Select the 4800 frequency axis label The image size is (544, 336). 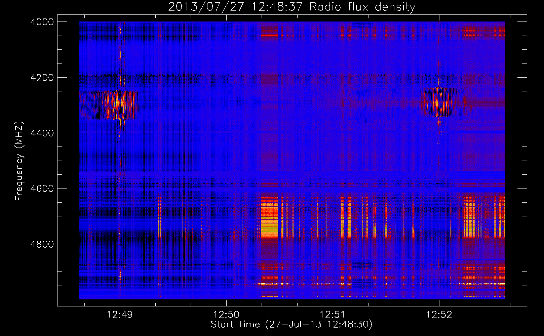[x=42, y=244]
